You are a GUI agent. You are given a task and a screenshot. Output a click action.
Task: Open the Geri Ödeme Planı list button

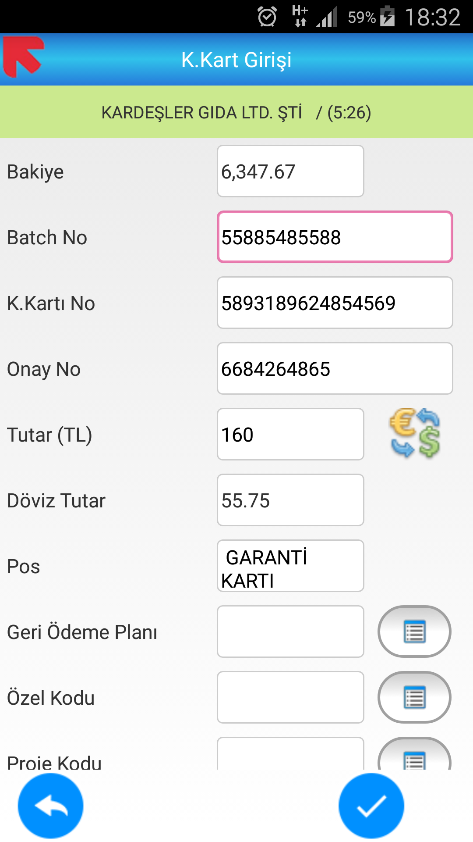414,631
